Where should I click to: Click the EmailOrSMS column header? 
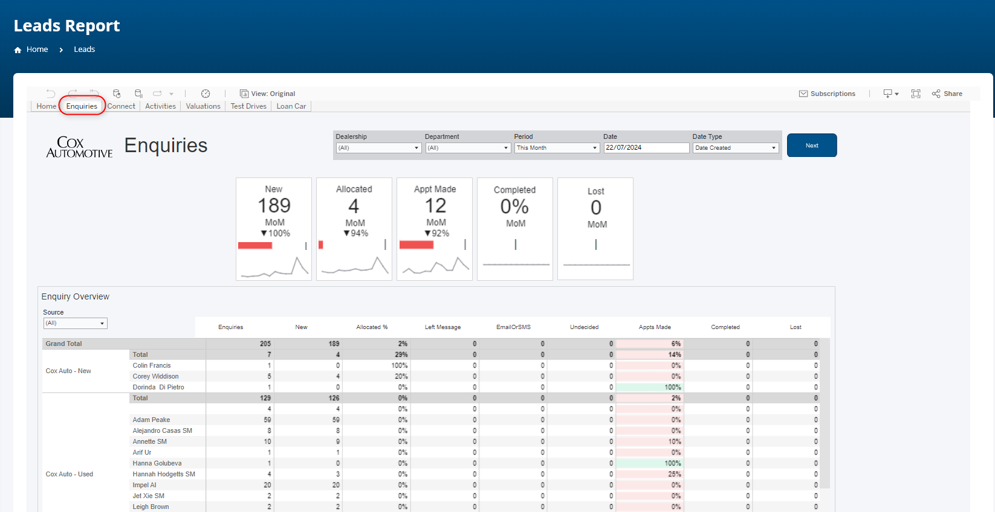513,327
